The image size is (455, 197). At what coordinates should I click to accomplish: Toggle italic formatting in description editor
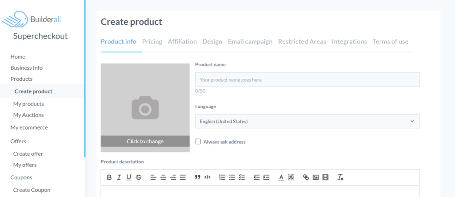pos(119,177)
